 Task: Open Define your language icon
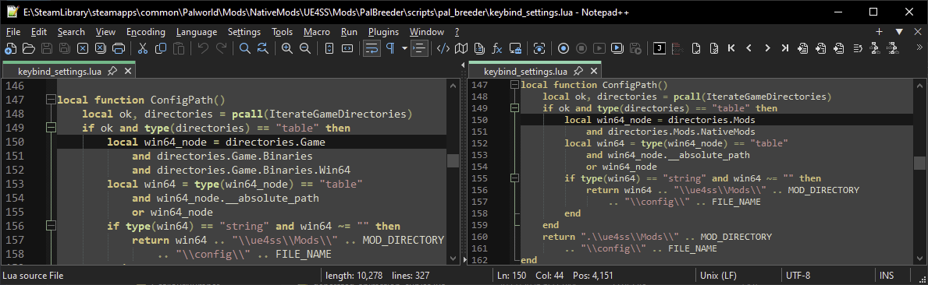(443, 48)
